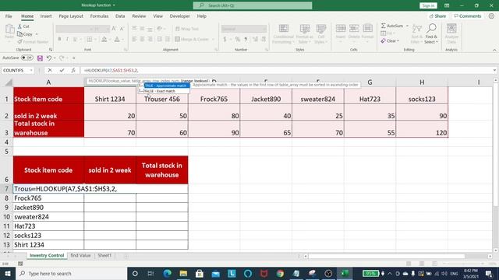The image size is (499, 280).
Task: Open the Windows Start menu
Action: coord(8,273)
